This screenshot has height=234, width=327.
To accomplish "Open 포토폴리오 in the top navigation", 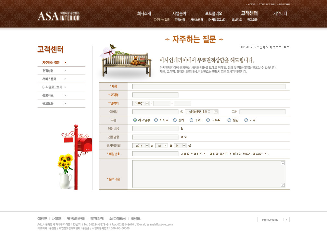I will tap(213, 14).
